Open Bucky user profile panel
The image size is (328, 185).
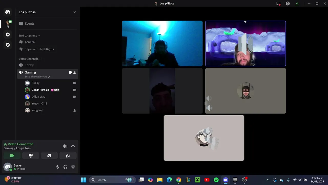(15, 167)
